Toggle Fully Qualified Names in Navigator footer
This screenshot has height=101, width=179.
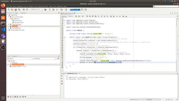[20, 97]
